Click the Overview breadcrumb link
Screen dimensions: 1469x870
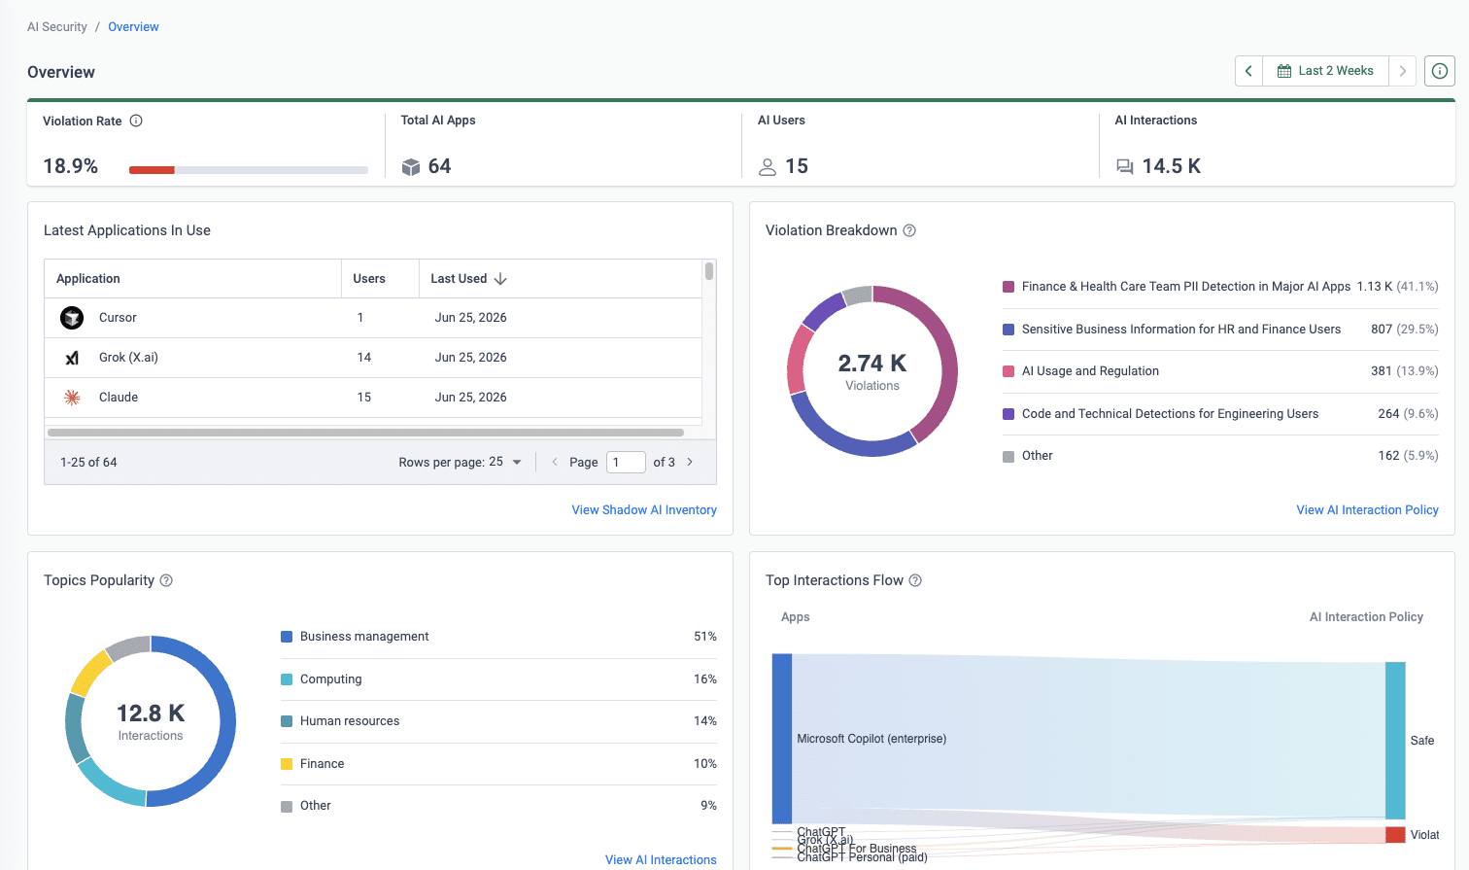pos(133,27)
